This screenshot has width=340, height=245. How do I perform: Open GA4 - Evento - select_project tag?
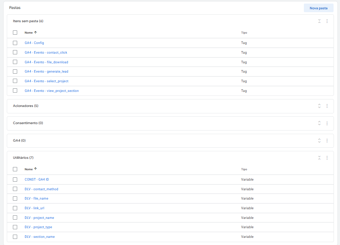(x=47, y=81)
